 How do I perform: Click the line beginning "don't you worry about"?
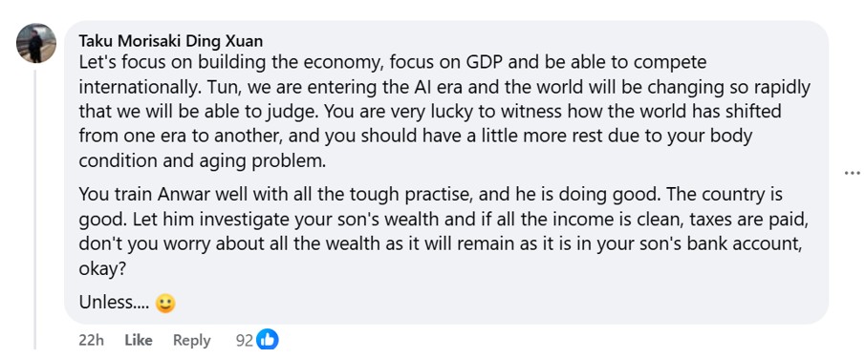tap(440, 244)
